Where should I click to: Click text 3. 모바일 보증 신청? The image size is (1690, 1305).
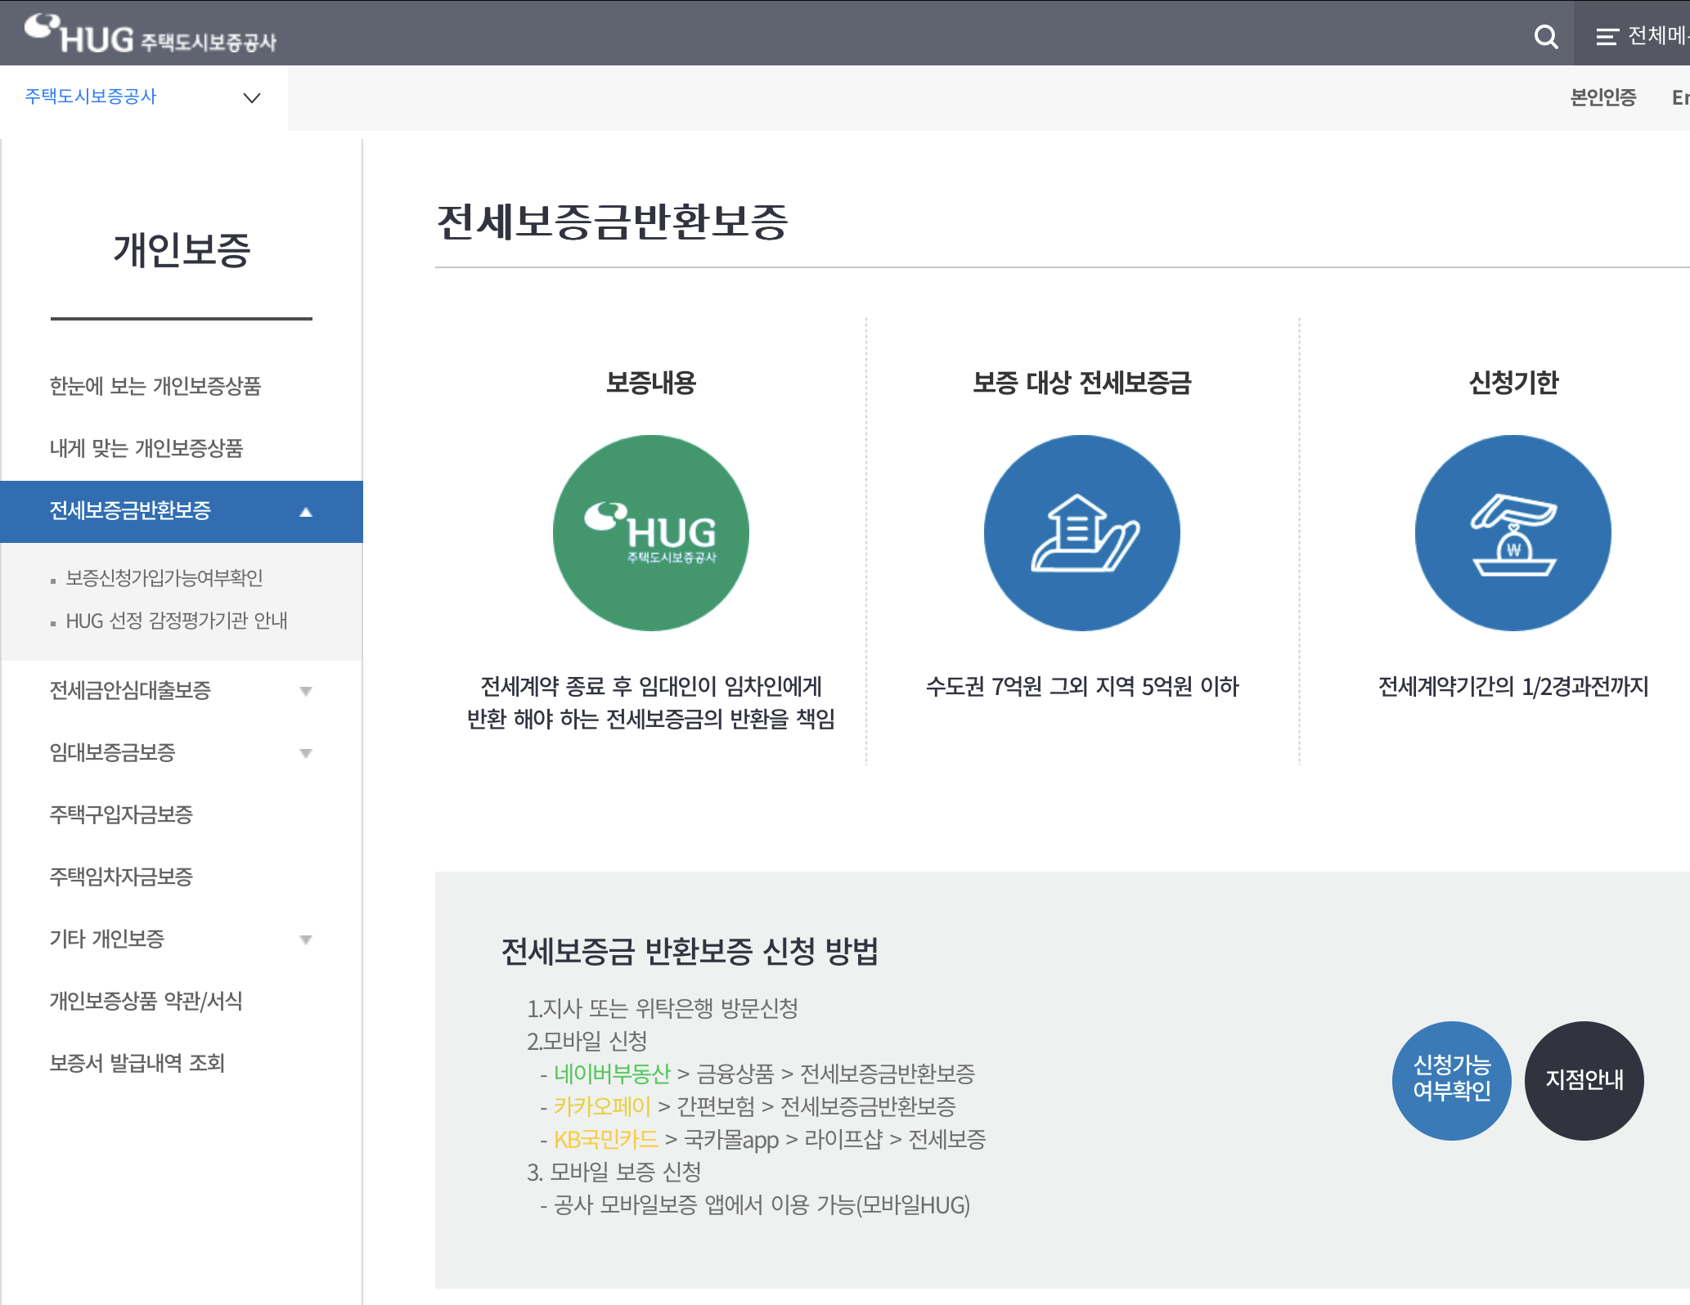[x=614, y=1172]
